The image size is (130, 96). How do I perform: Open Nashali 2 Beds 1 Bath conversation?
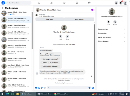coord(16,59)
